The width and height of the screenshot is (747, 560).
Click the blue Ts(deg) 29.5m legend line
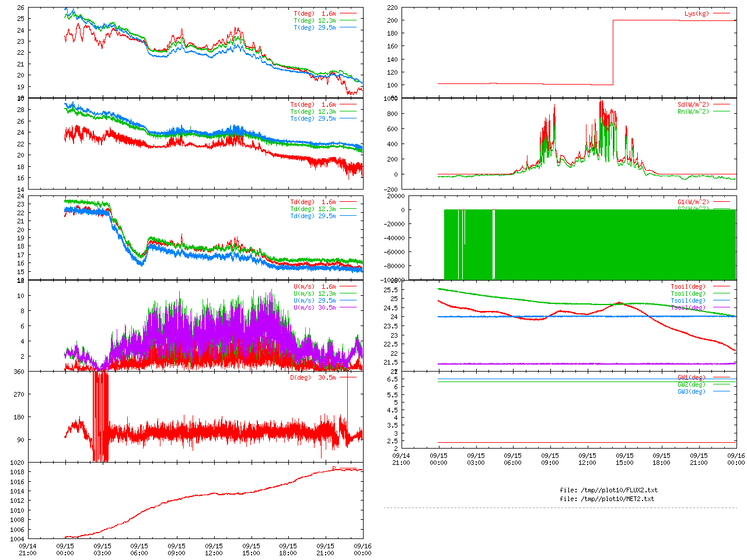[x=348, y=118]
